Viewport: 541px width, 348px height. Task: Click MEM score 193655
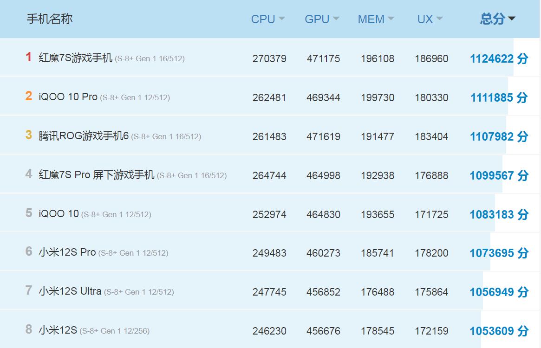coord(378,214)
